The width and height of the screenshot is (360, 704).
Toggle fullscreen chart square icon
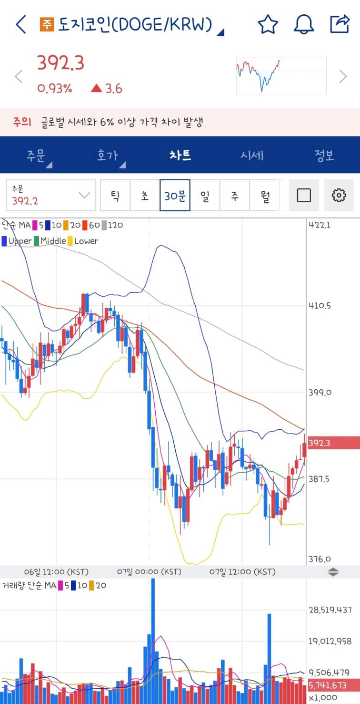(304, 195)
